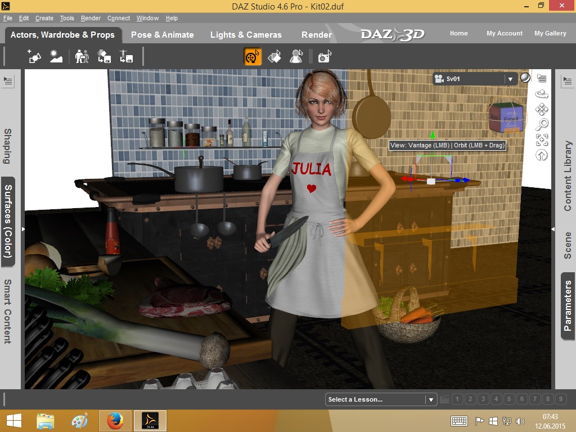576x432 pixels.
Task: Click the My Account link
Action: (x=505, y=33)
